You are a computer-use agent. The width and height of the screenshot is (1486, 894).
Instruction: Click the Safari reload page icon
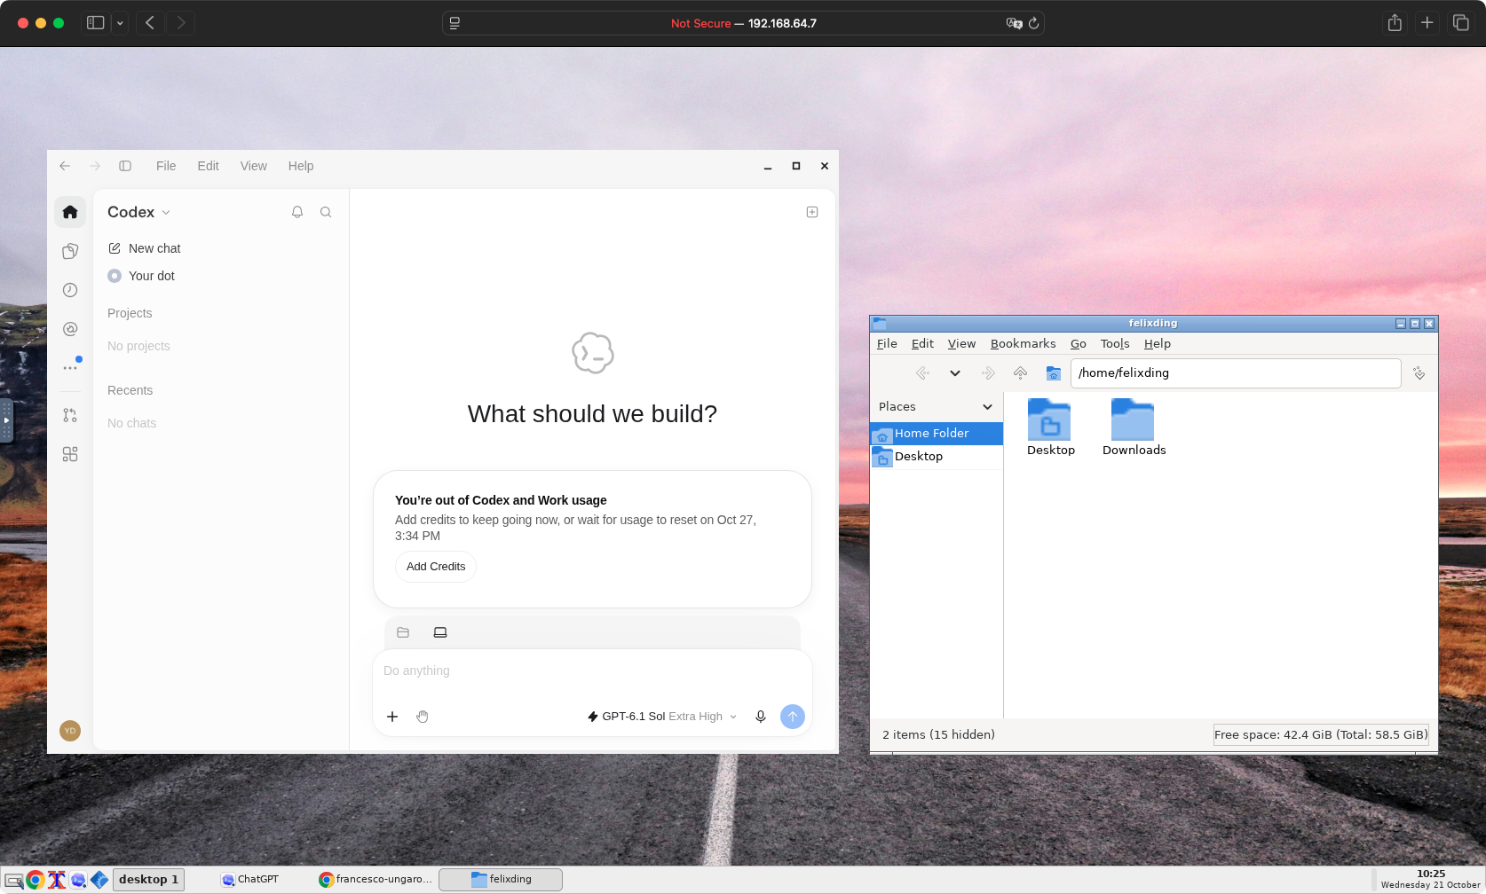(x=1033, y=23)
